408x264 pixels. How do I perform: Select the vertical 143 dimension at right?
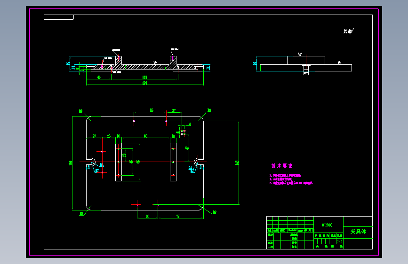tap(237, 163)
